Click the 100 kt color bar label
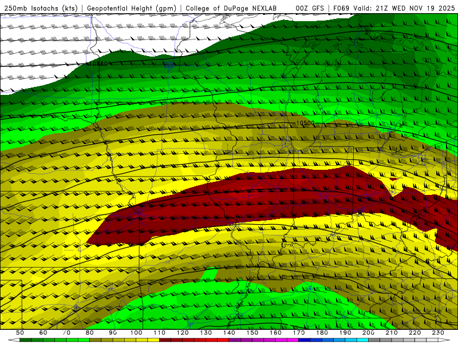 [x=136, y=333]
